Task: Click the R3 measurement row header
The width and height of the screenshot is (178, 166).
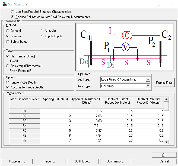Action: tap(24, 121)
